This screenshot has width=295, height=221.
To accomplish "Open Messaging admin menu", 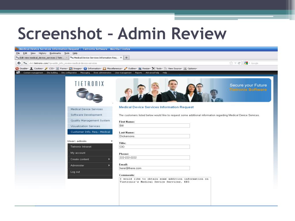I will click(x=85, y=73).
